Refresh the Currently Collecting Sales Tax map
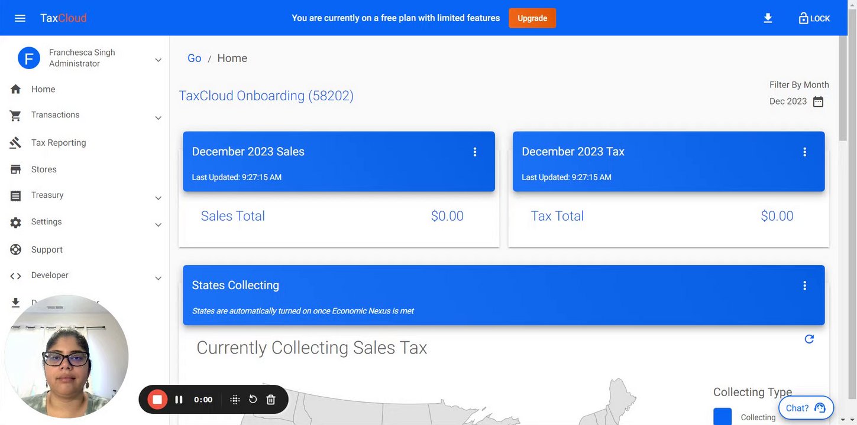The height and width of the screenshot is (425, 857). pos(809,339)
